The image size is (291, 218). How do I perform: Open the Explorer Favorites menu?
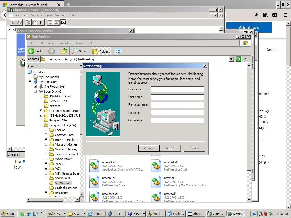(x=65, y=43)
